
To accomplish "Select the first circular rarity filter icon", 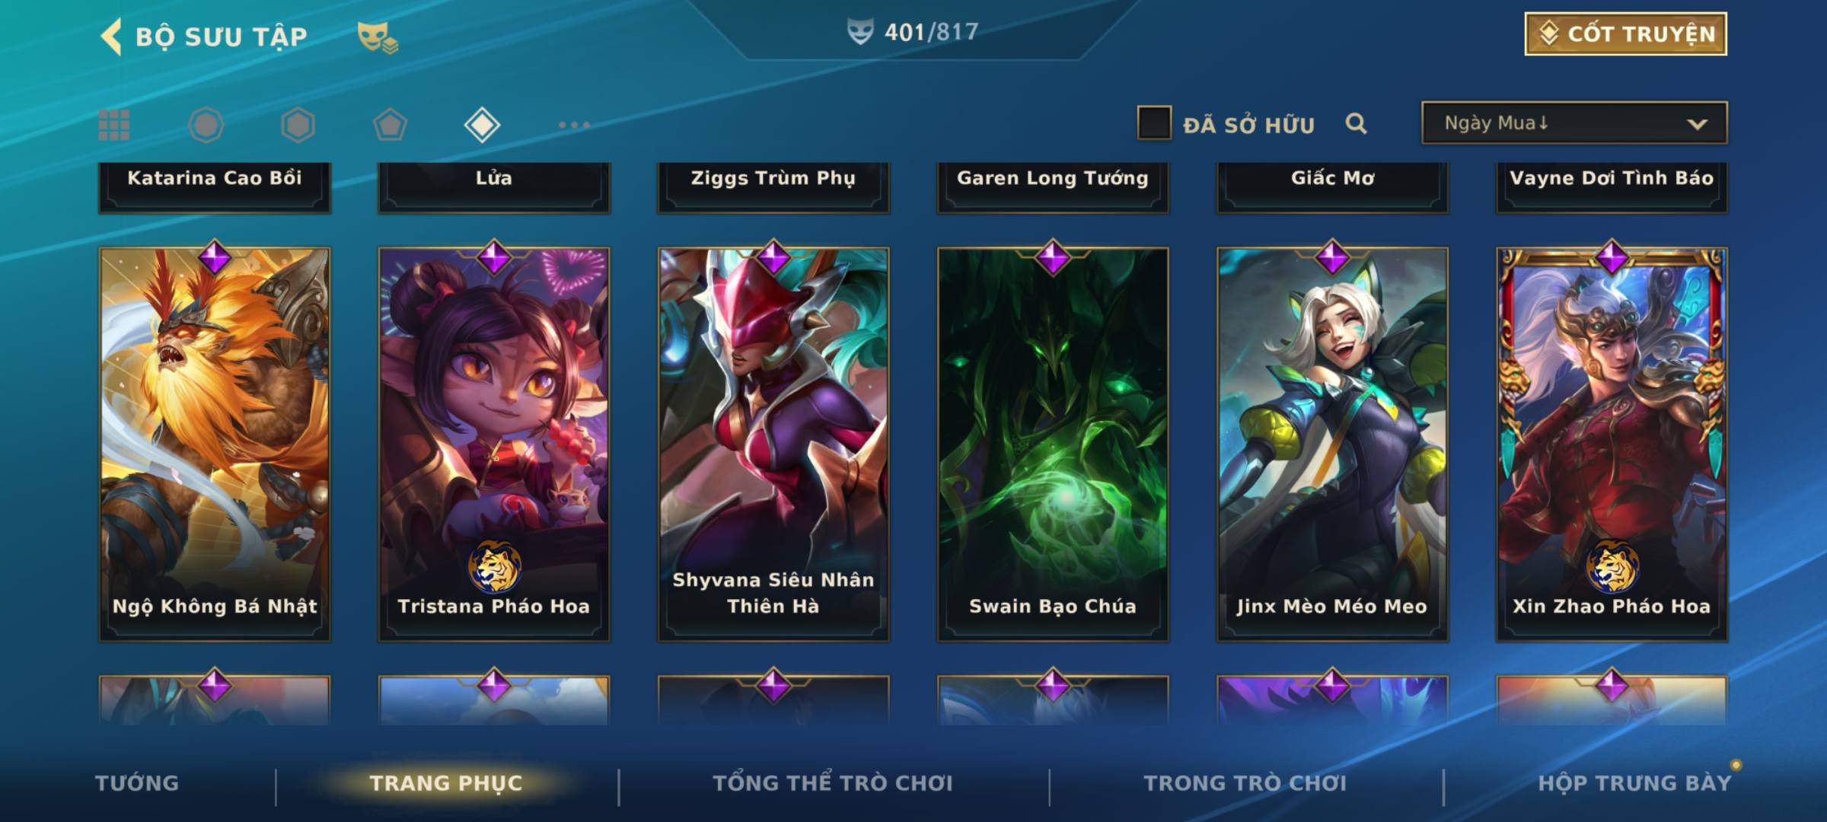I will point(206,125).
